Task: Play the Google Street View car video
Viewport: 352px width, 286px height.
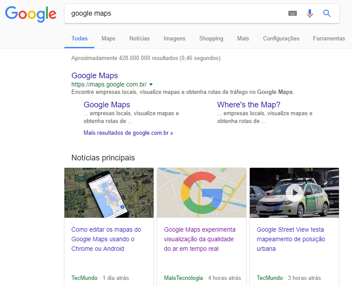Action: coord(294,193)
